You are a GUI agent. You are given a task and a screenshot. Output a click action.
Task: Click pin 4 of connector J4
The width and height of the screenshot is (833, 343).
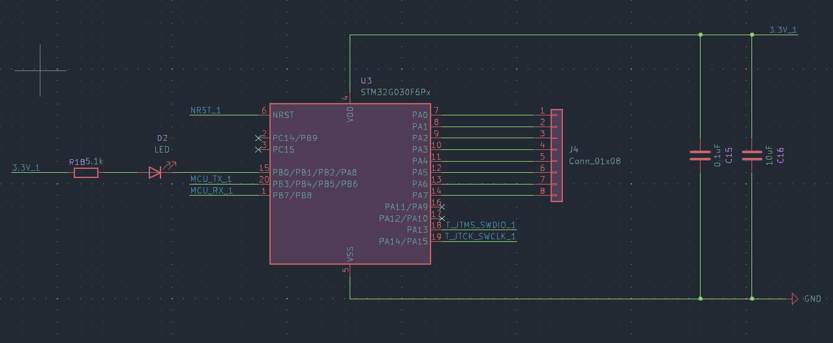542,145
